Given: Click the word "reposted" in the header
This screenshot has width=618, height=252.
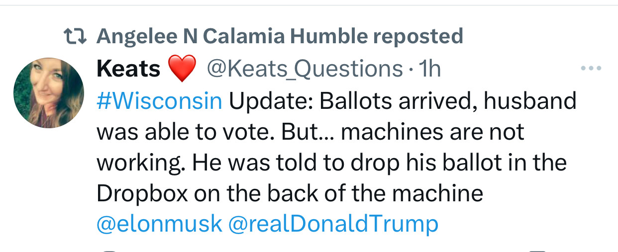Looking at the screenshot, I should pyautogui.click(x=418, y=36).
